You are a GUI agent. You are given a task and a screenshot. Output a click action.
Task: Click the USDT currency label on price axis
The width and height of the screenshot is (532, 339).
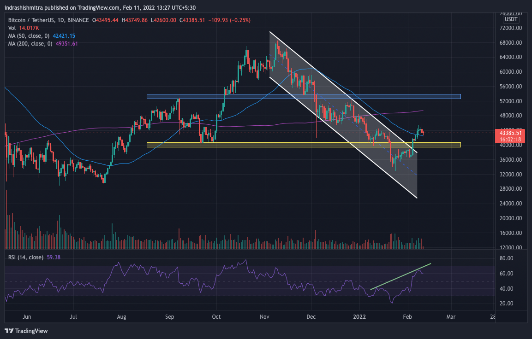point(511,19)
